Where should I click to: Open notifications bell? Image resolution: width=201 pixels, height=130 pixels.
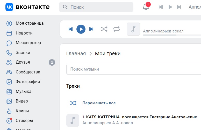[146, 7]
